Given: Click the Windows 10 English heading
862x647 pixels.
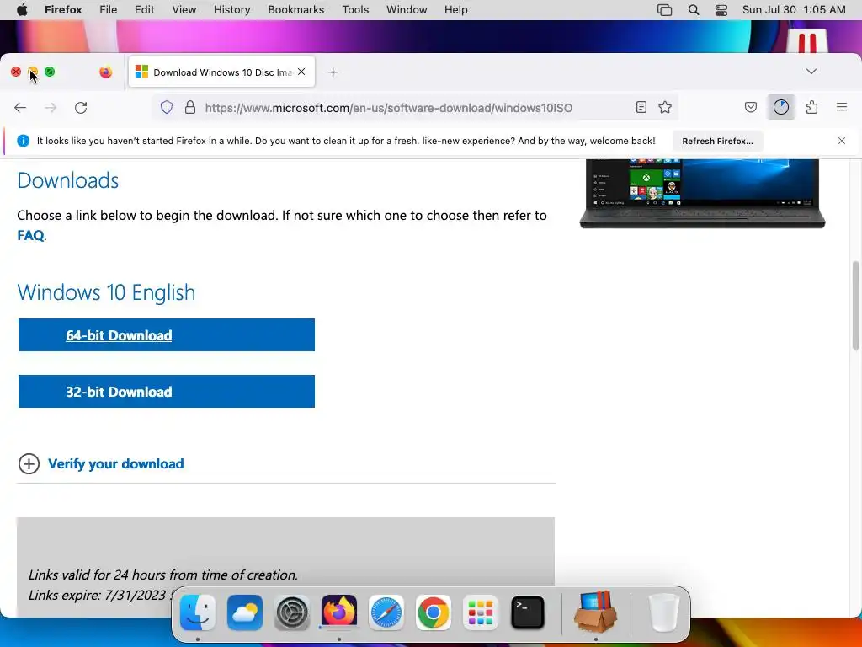Looking at the screenshot, I should pyautogui.click(x=106, y=292).
